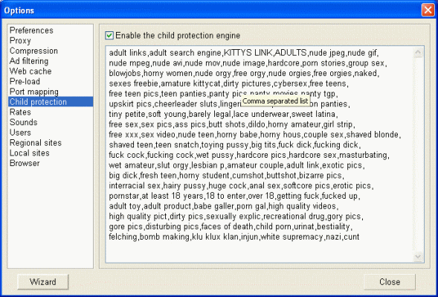
Task: Disable the child protection engine checkbox
Action: click(x=109, y=36)
